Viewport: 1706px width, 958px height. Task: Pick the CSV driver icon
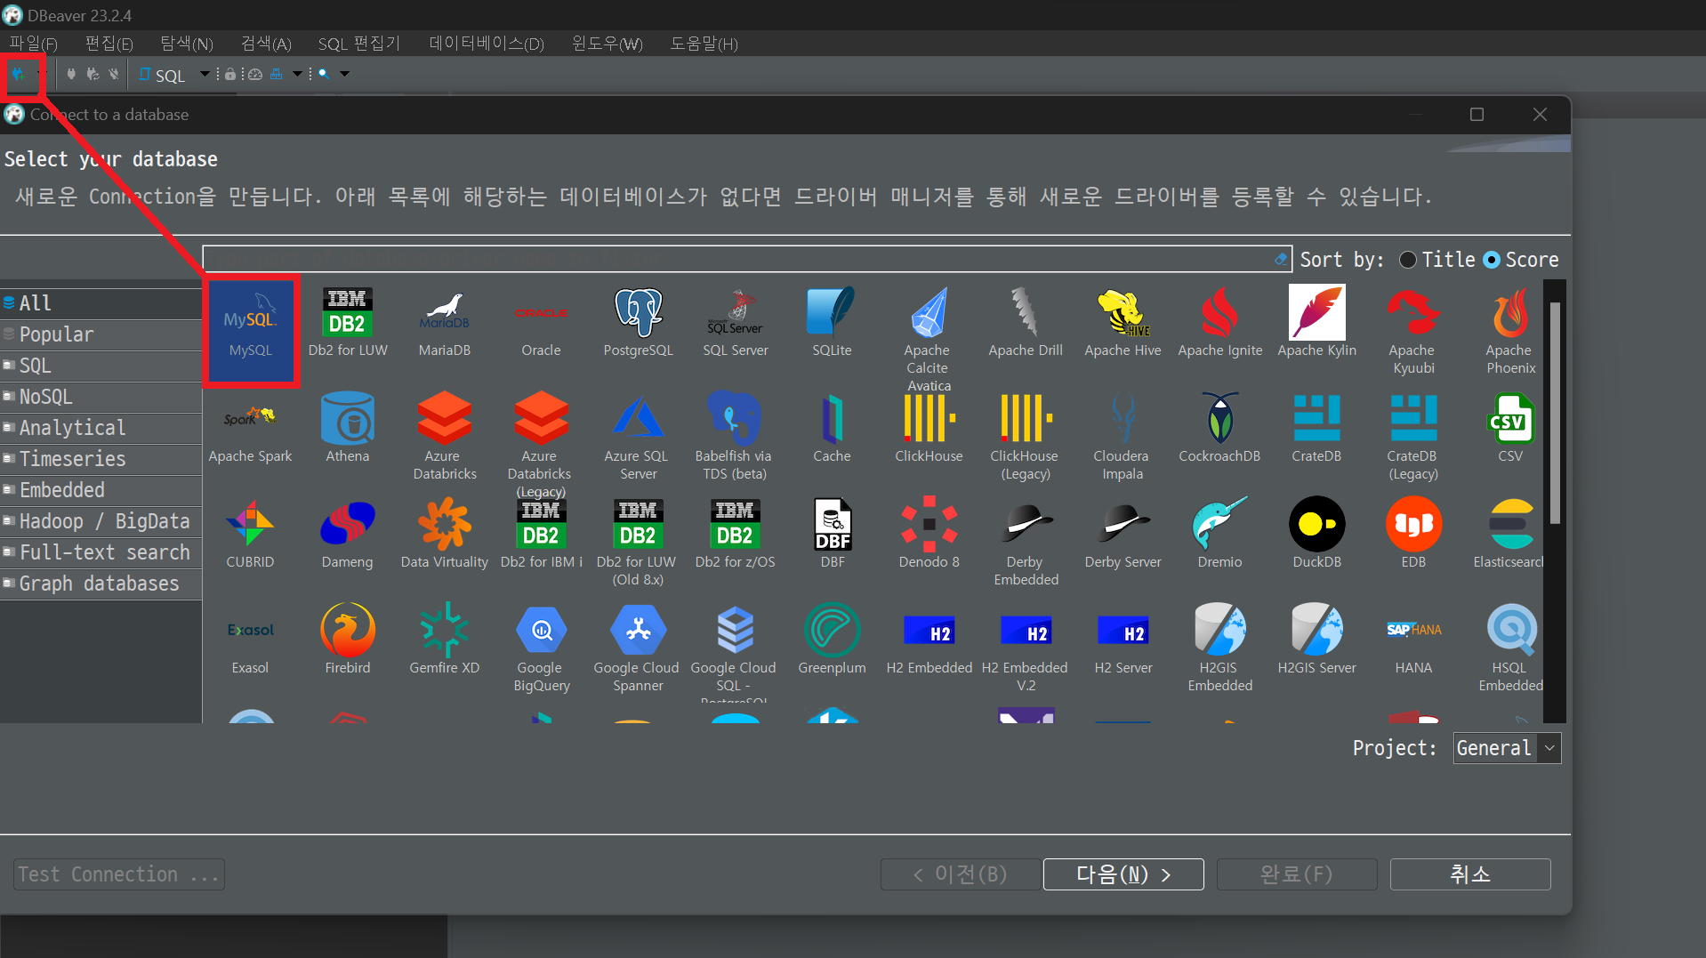pyautogui.click(x=1510, y=428)
